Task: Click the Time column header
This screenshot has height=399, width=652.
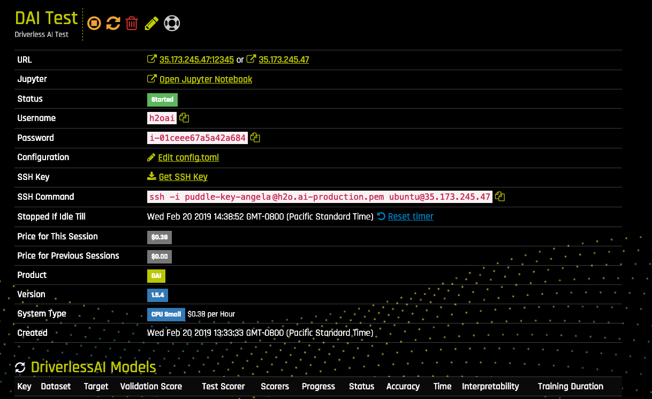Action: [x=443, y=386]
